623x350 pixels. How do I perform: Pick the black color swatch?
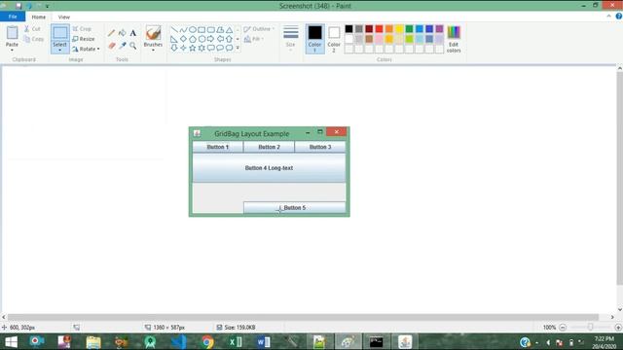pos(348,28)
